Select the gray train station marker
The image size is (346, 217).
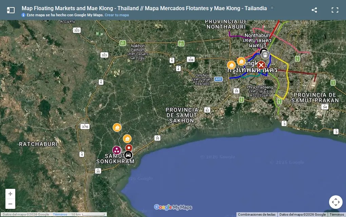(265, 55)
